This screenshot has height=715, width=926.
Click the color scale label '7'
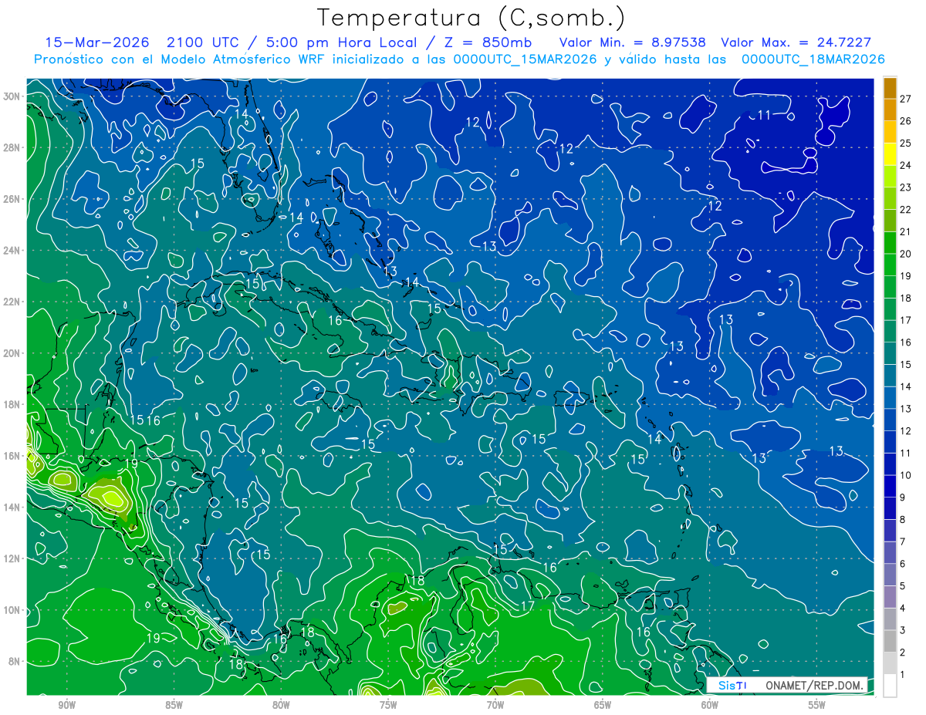coord(902,541)
